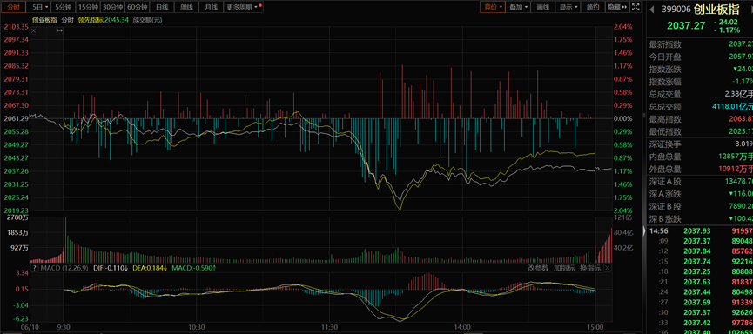Close the MACD indicator panel with X
Viewport: 753px width, 334px height.
(608, 268)
